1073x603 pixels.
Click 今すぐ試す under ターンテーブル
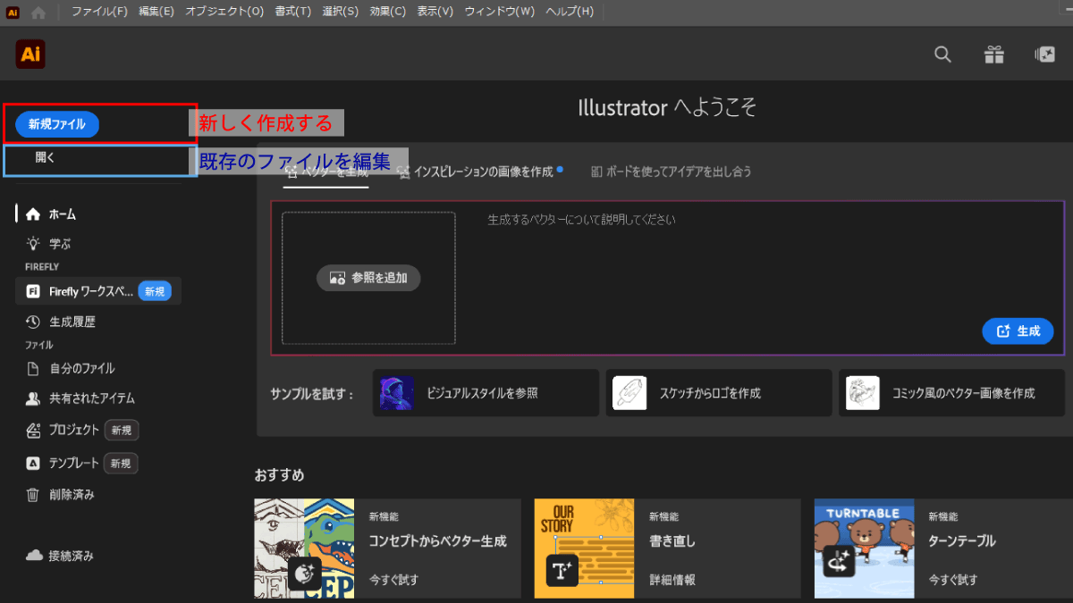pos(953,580)
